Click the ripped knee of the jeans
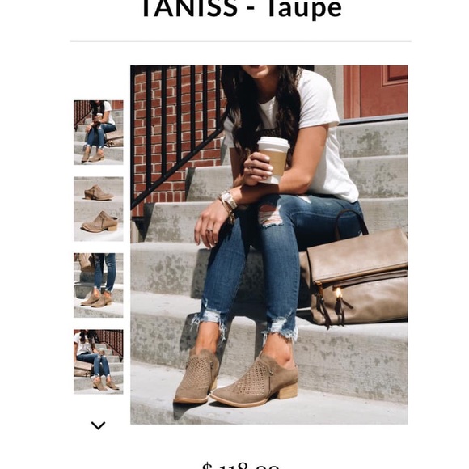This screenshot has width=469, height=469. point(270,215)
